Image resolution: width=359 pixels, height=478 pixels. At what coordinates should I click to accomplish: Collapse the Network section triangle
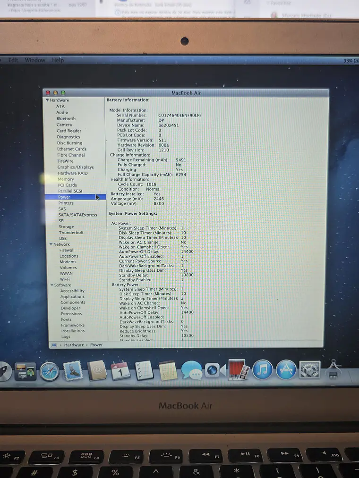coord(51,244)
